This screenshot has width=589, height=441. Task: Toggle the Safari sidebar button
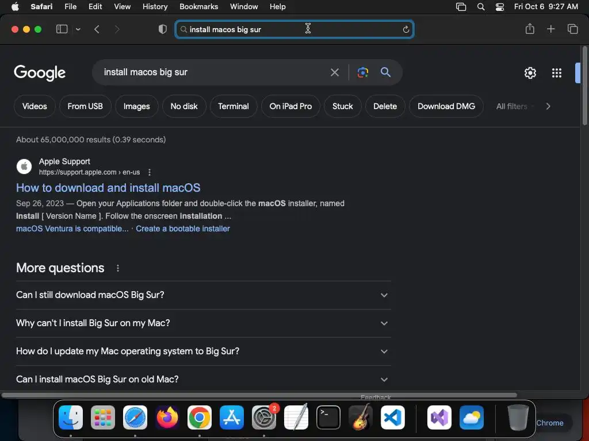tap(62, 29)
